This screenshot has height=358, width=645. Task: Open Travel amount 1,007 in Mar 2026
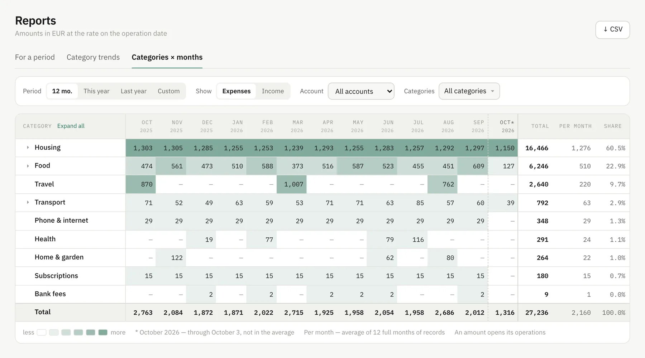tap(292, 184)
